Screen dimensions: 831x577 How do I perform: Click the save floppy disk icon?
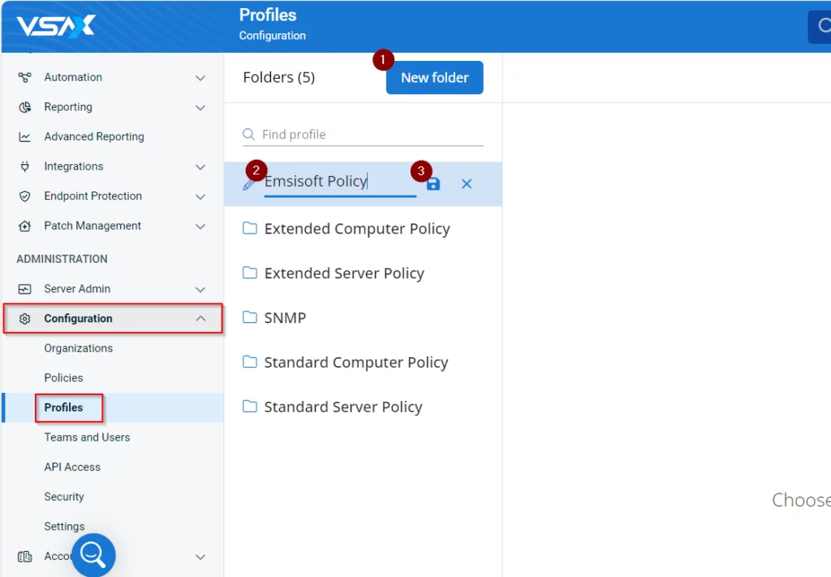point(433,184)
